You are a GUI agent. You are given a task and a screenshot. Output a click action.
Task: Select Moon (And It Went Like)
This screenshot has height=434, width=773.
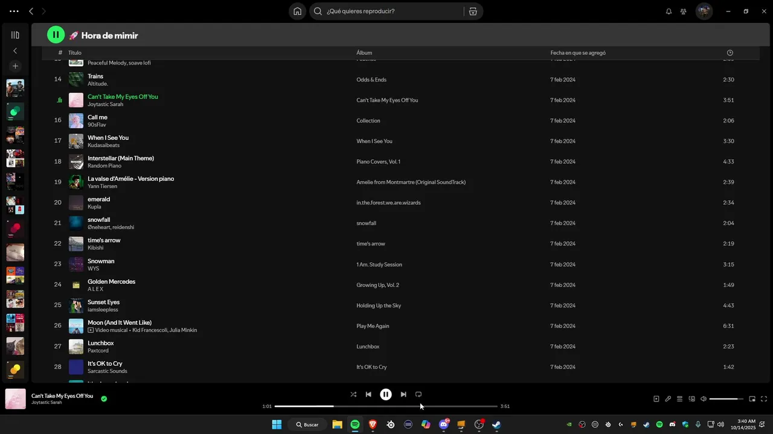coord(120,322)
